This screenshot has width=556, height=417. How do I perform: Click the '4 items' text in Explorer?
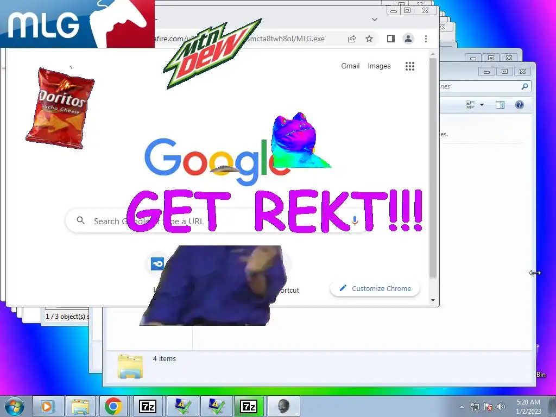coord(164,358)
